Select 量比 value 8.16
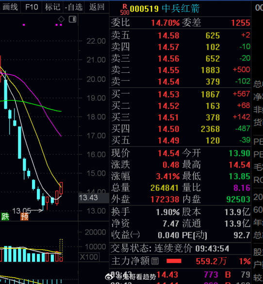Screen dimensions: 263x284 pos(242,188)
